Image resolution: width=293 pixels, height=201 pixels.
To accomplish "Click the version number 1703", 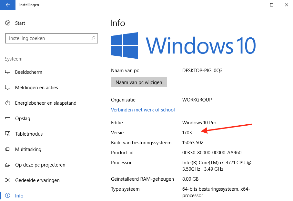I will coord(187,133).
